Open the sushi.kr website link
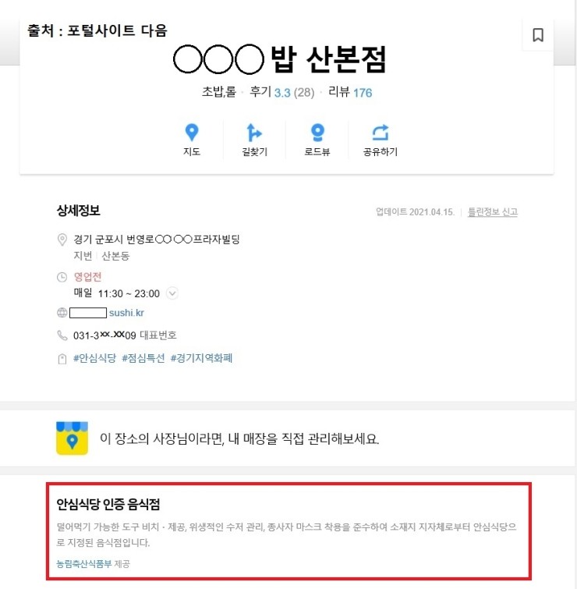The height and width of the screenshot is (589, 577). pyautogui.click(x=126, y=313)
